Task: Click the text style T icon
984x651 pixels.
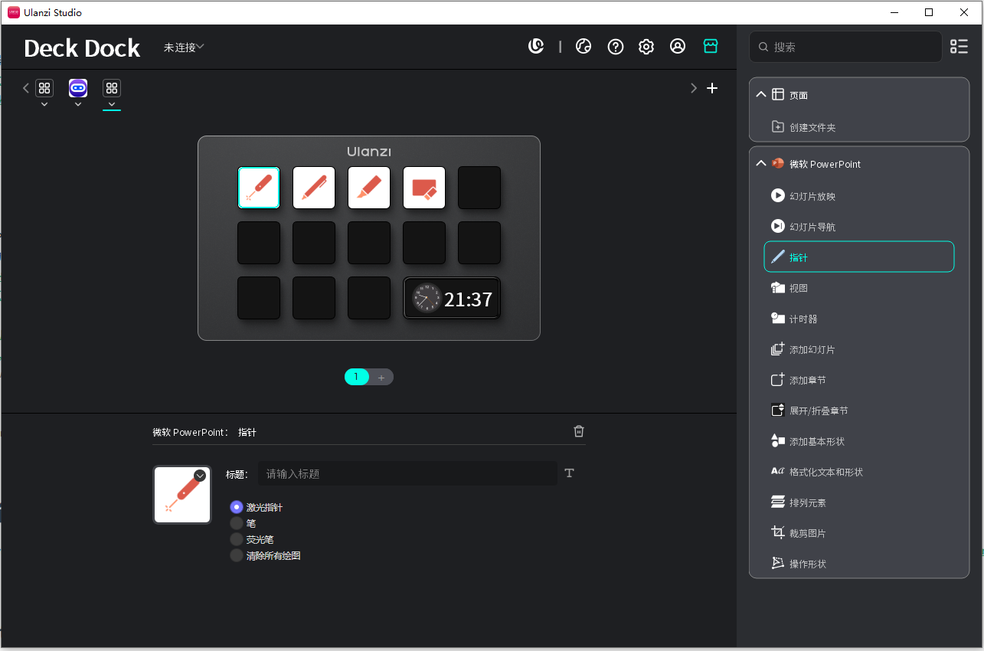Action: (569, 473)
